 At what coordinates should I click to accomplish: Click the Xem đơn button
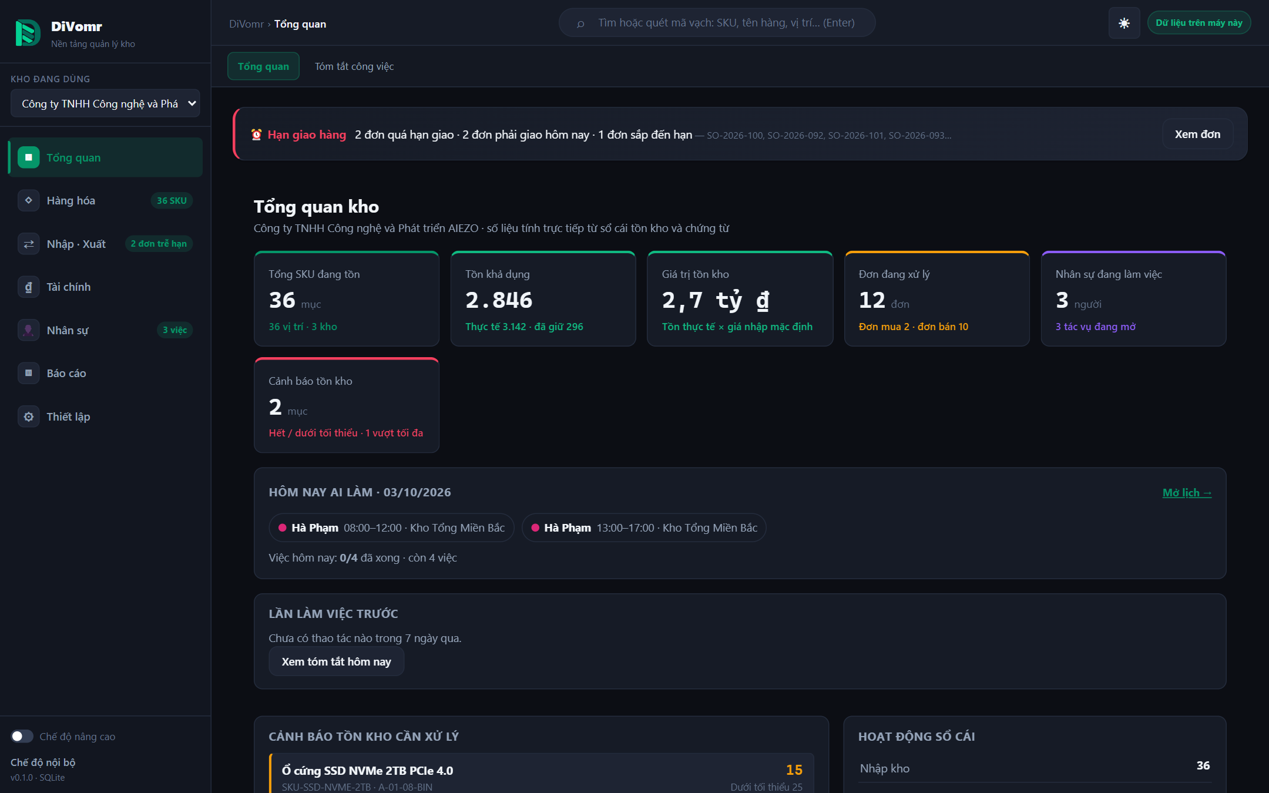1197,135
